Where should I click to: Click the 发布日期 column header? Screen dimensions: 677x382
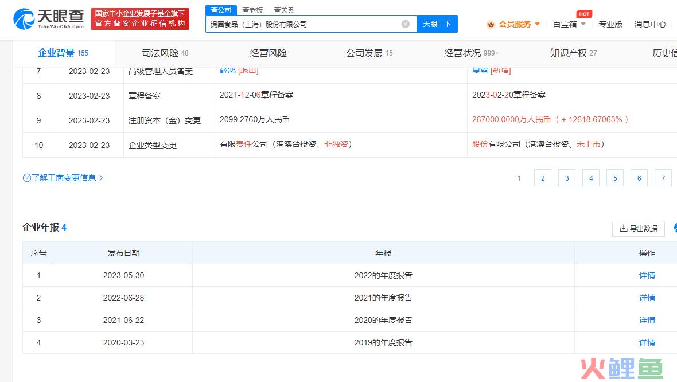click(x=123, y=253)
